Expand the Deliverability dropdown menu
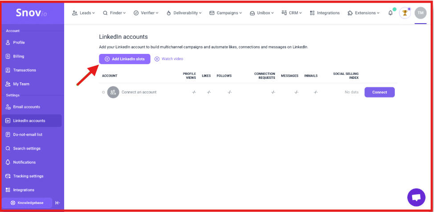 coord(184,13)
